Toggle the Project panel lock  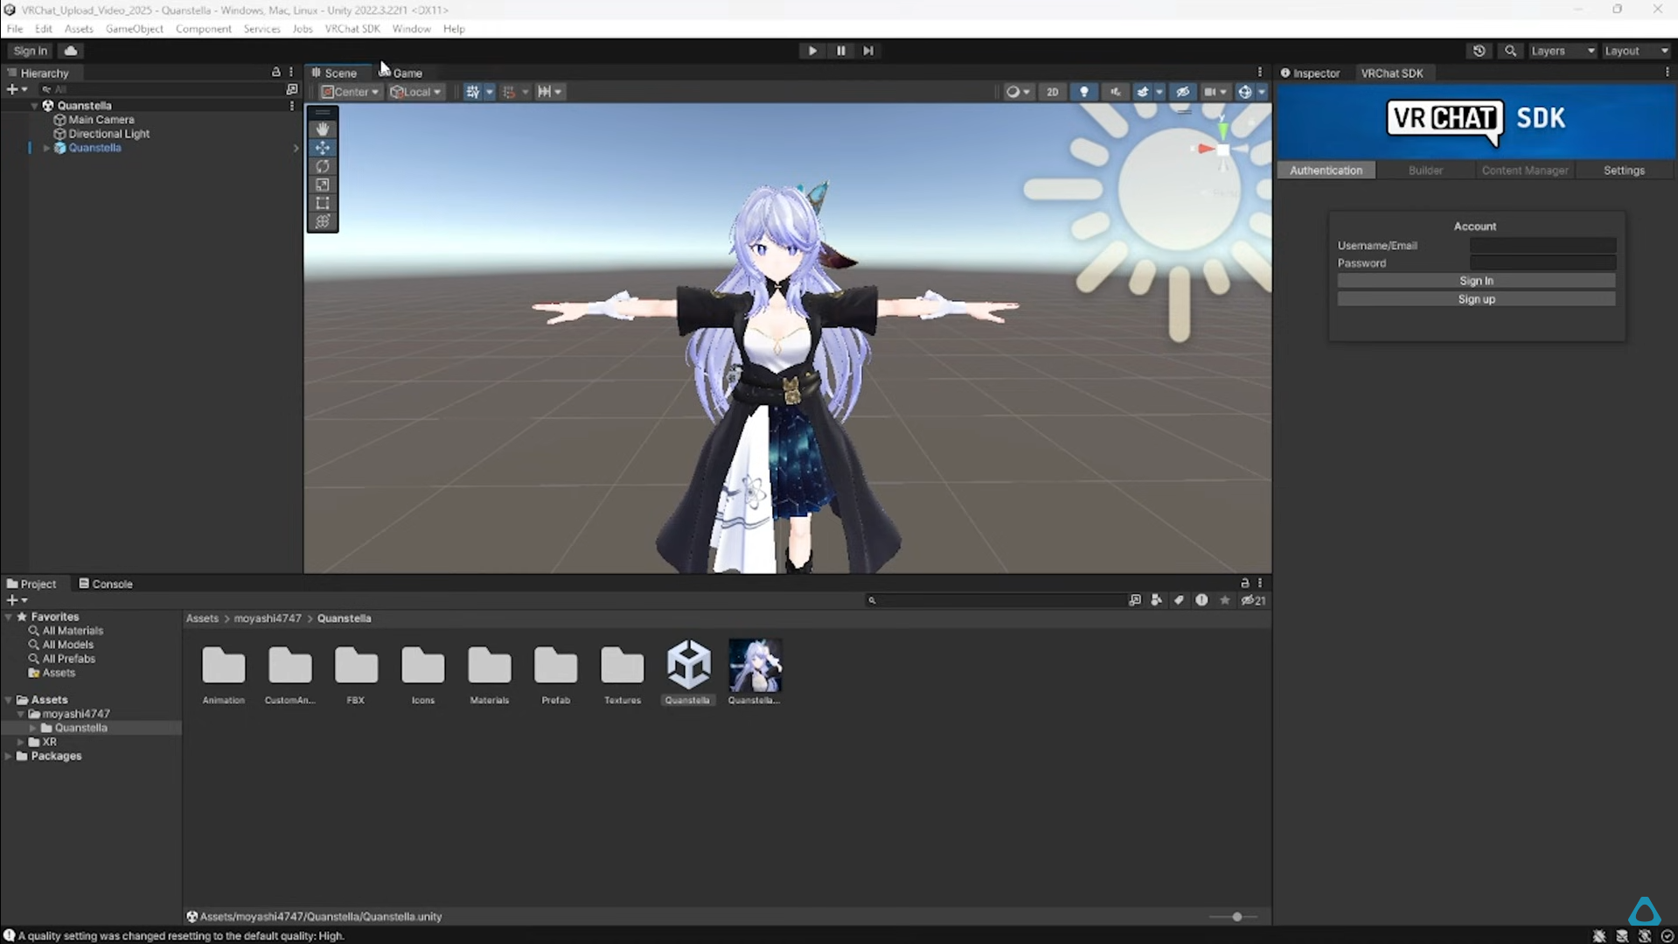[x=1244, y=584]
